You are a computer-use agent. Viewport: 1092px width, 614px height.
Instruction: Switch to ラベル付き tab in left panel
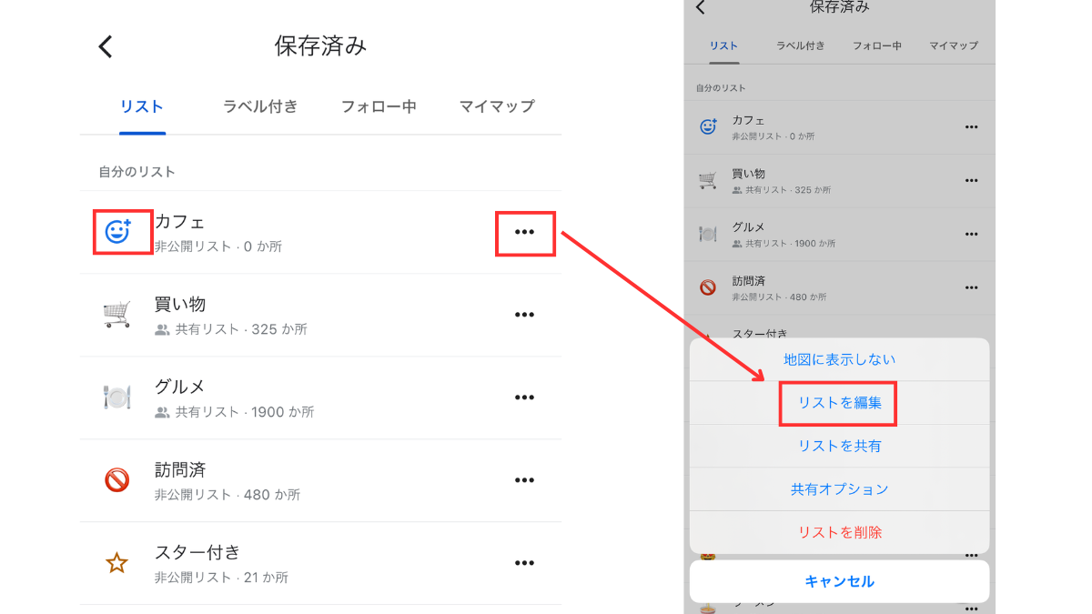260,106
